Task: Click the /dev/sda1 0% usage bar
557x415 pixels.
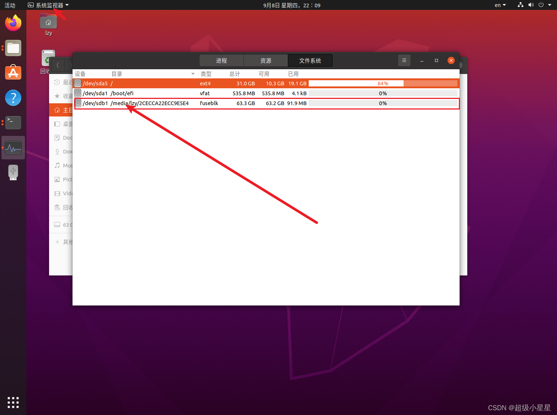Action: click(383, 93)
